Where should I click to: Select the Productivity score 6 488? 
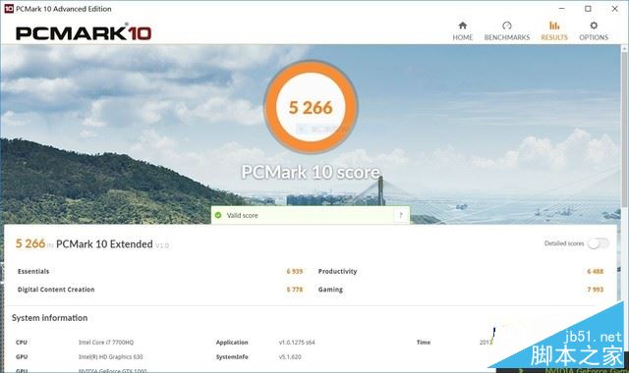595,271
